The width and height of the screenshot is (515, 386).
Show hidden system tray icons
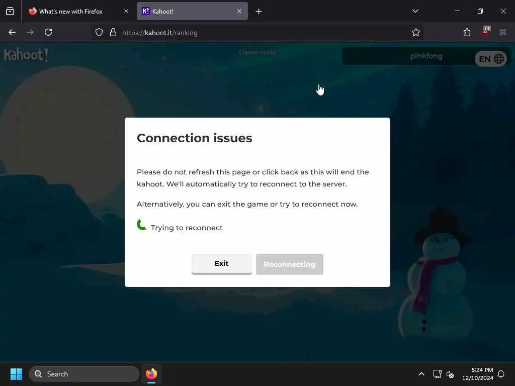pos(421,374)
